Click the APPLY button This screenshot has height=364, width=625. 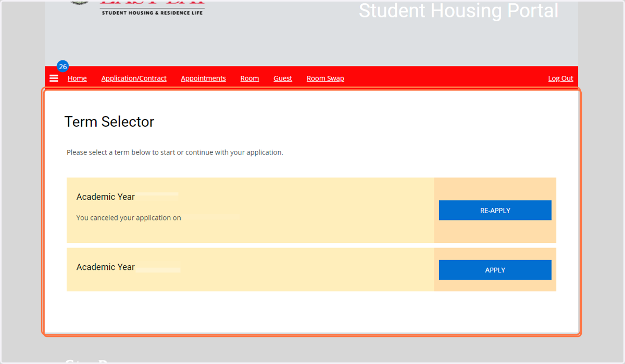tap(495, 270)
